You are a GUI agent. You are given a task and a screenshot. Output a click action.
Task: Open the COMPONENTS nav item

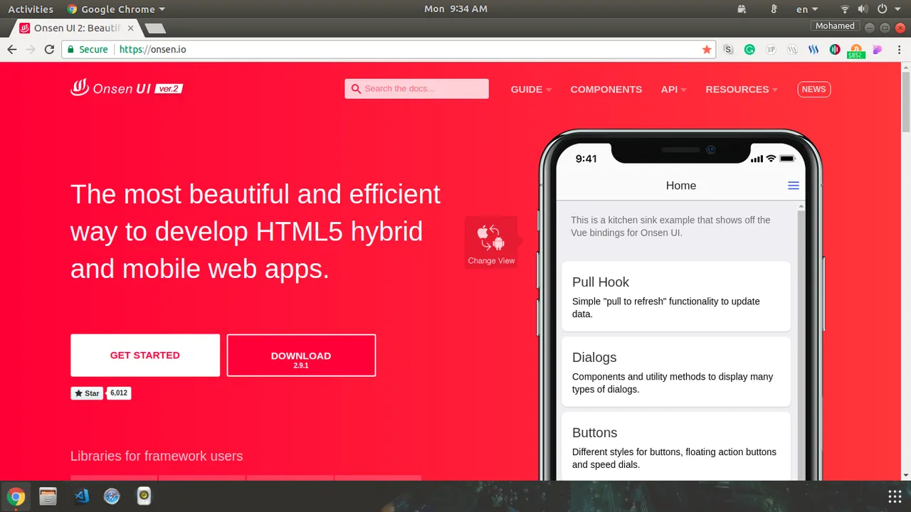tap(606, 89)
